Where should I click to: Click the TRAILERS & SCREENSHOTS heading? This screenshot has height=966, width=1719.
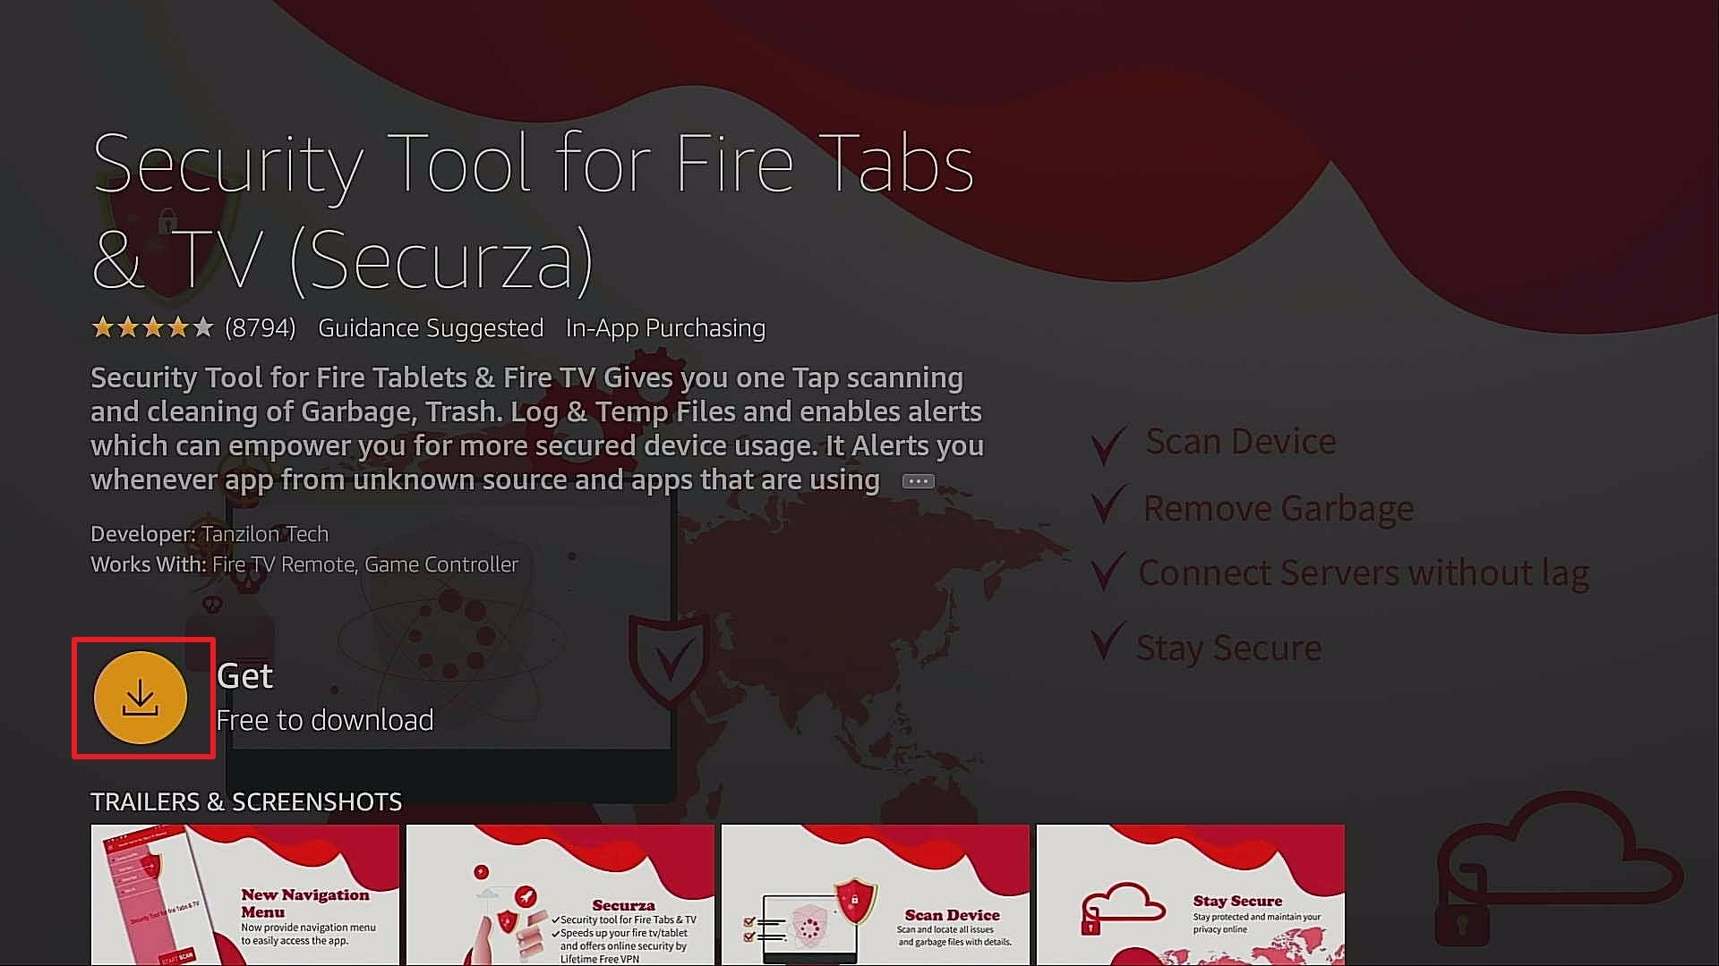[x=246, y=801]
